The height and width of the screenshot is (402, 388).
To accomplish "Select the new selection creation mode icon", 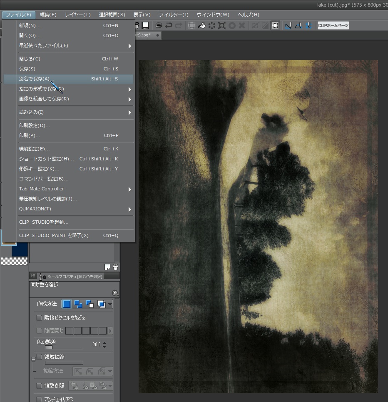I will click(x=67, y=304).
